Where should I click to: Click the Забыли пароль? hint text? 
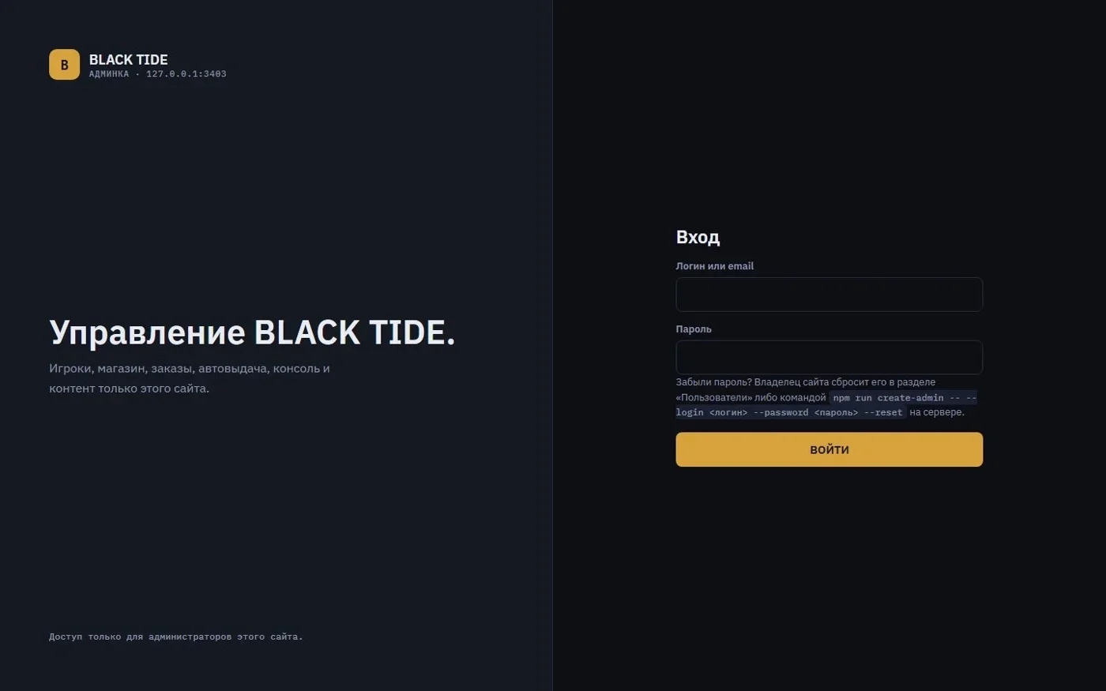click(x=713, y=382)
